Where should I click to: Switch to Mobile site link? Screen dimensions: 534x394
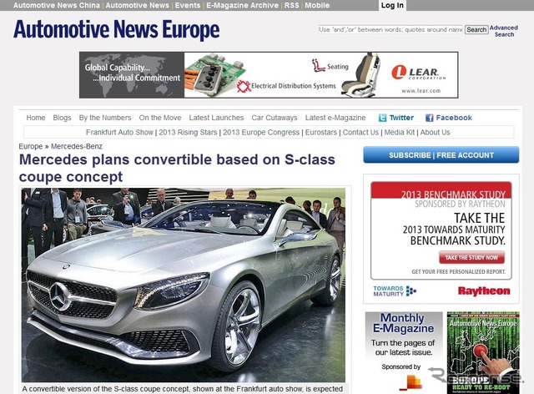click(x=317, y=6)
